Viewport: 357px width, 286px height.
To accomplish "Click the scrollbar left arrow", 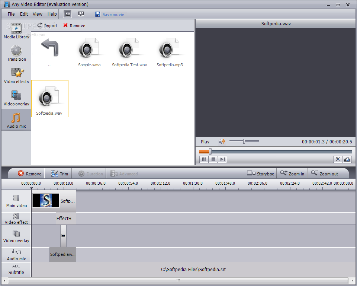I will click(4, 280).
